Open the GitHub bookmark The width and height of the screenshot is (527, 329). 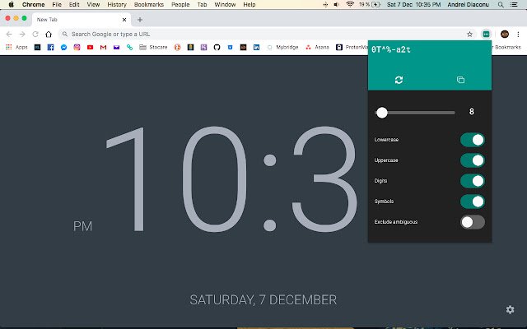click(x=217, y=48)
